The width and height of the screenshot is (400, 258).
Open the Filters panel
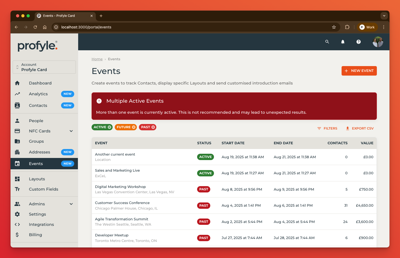pyautogui.click(x=327, y=128)
